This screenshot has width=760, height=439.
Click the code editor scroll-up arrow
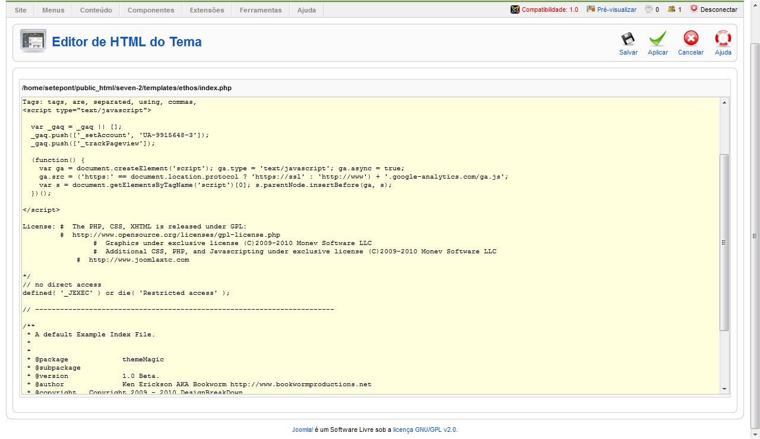click(724, 103)
